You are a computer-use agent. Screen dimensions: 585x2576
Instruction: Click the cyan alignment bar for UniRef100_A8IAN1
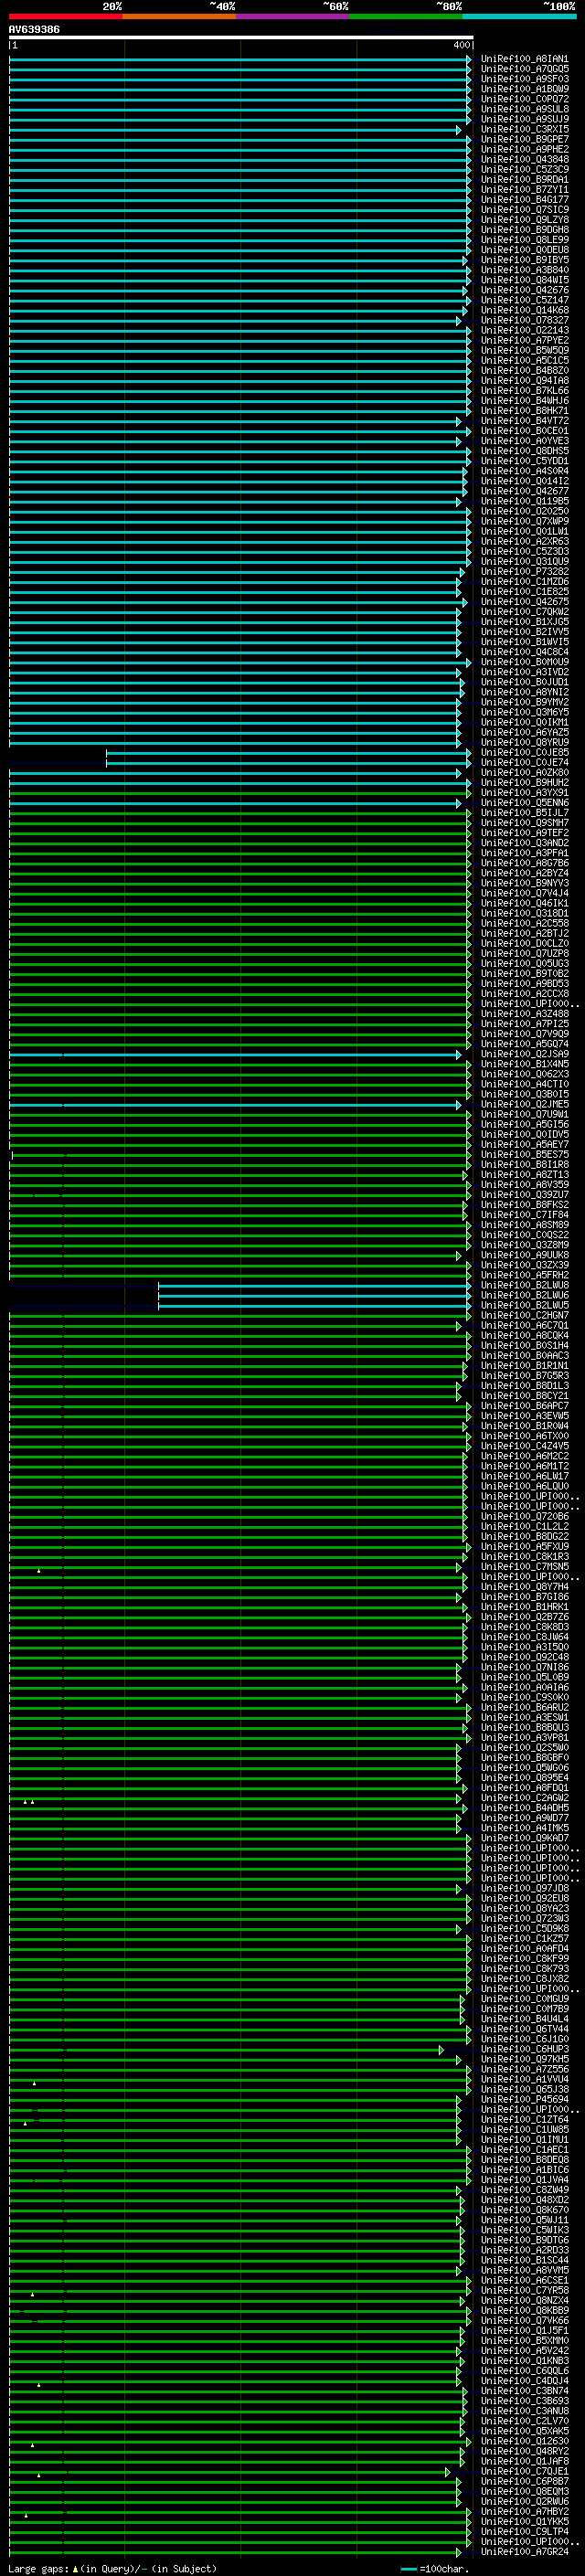pos(240,59)
